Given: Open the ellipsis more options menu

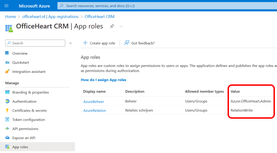Looking at the screenshot, I should [121, 26].
